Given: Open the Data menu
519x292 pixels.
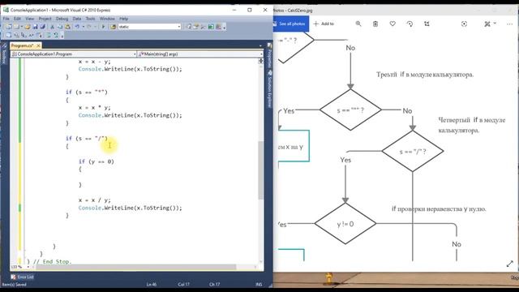Looking at the screenshot, I should [77, 19].
